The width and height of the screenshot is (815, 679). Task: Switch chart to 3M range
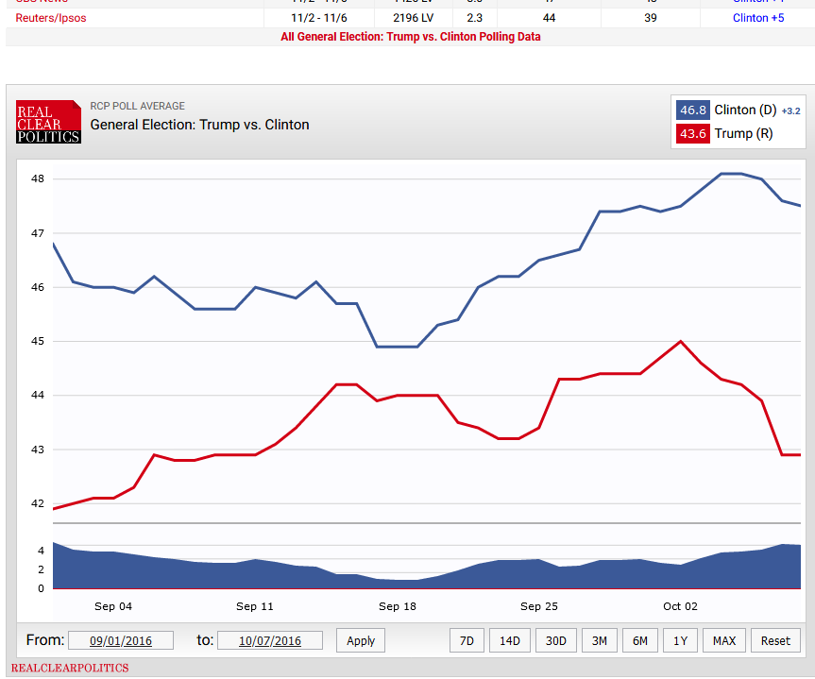[599, 640]
